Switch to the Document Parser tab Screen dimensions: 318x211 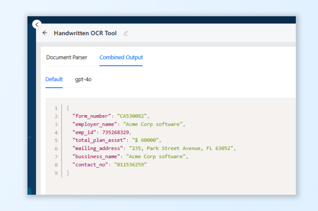point(66,57)
